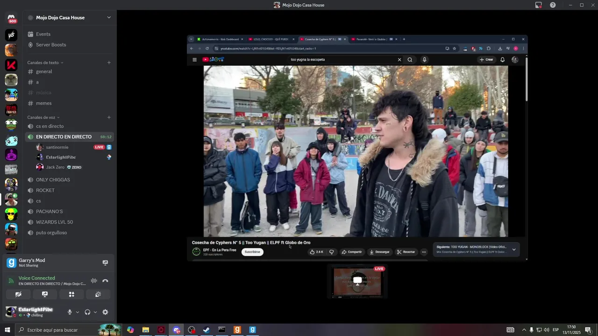
Task: Open the Discord inbox icon
Action: 539,5
